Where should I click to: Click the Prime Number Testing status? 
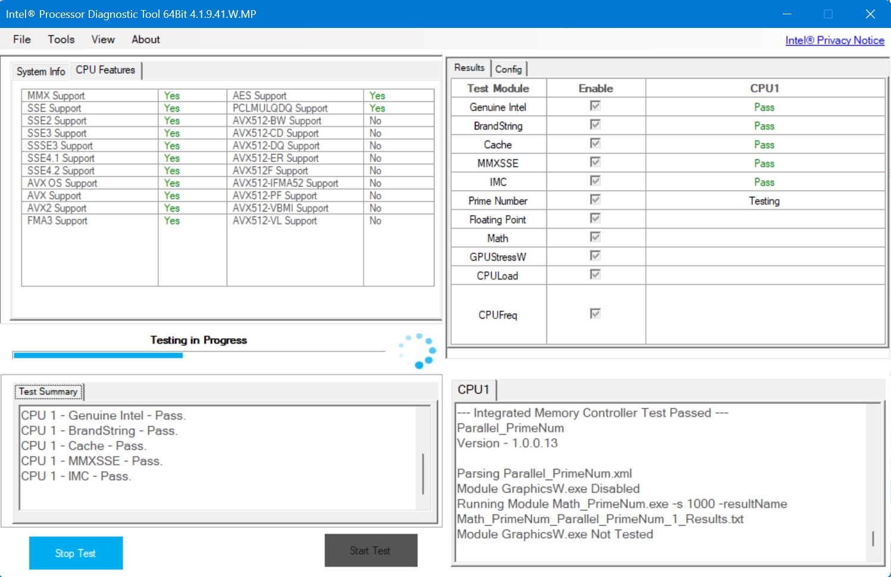764,201
